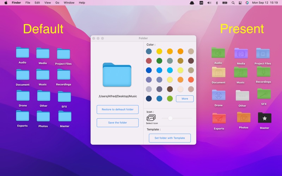Click the icon size slider knob
The width and height of the screenshot is (282, 176).
170,118
